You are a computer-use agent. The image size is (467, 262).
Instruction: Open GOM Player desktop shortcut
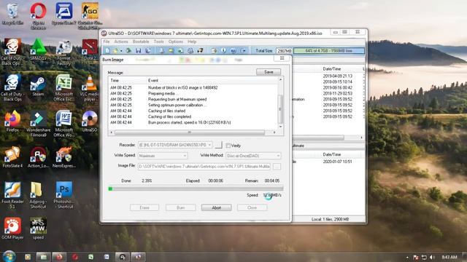tap(12, 228)
